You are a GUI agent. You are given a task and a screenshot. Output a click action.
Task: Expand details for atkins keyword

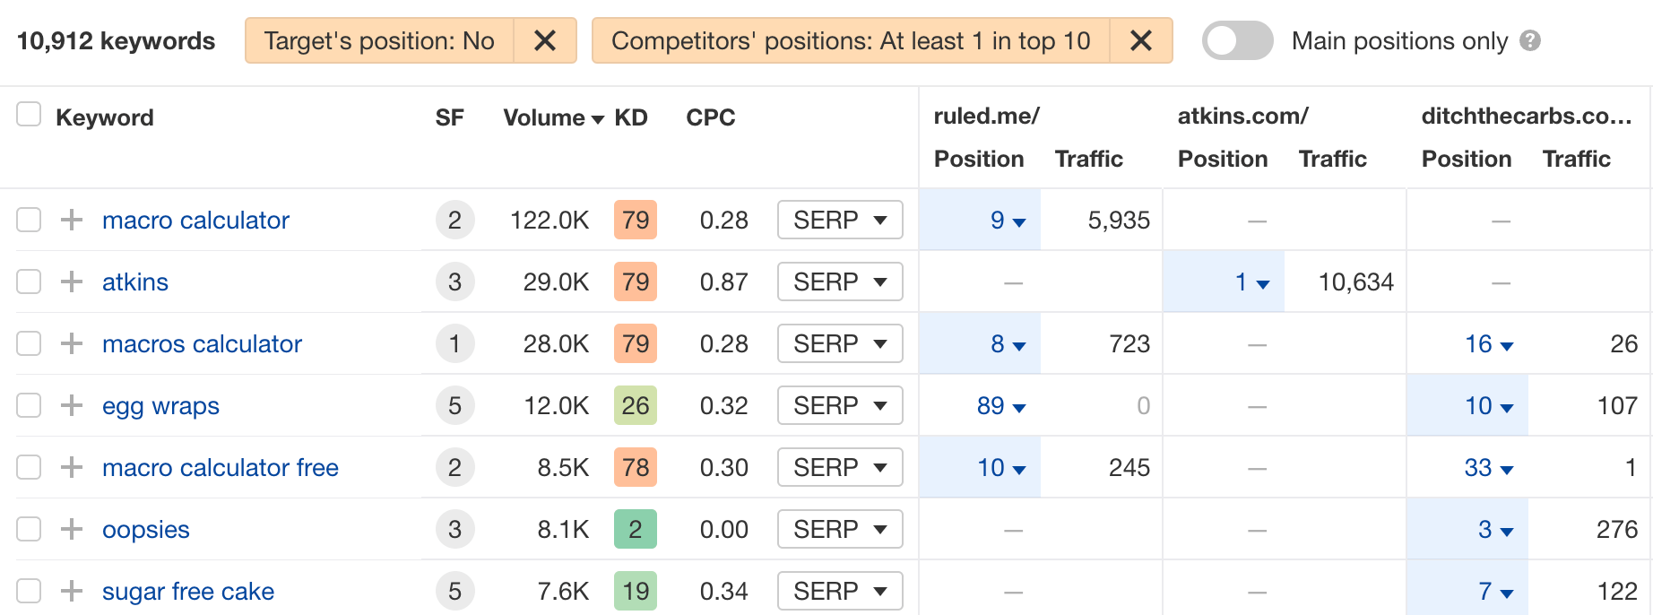[x=70, y=282]
